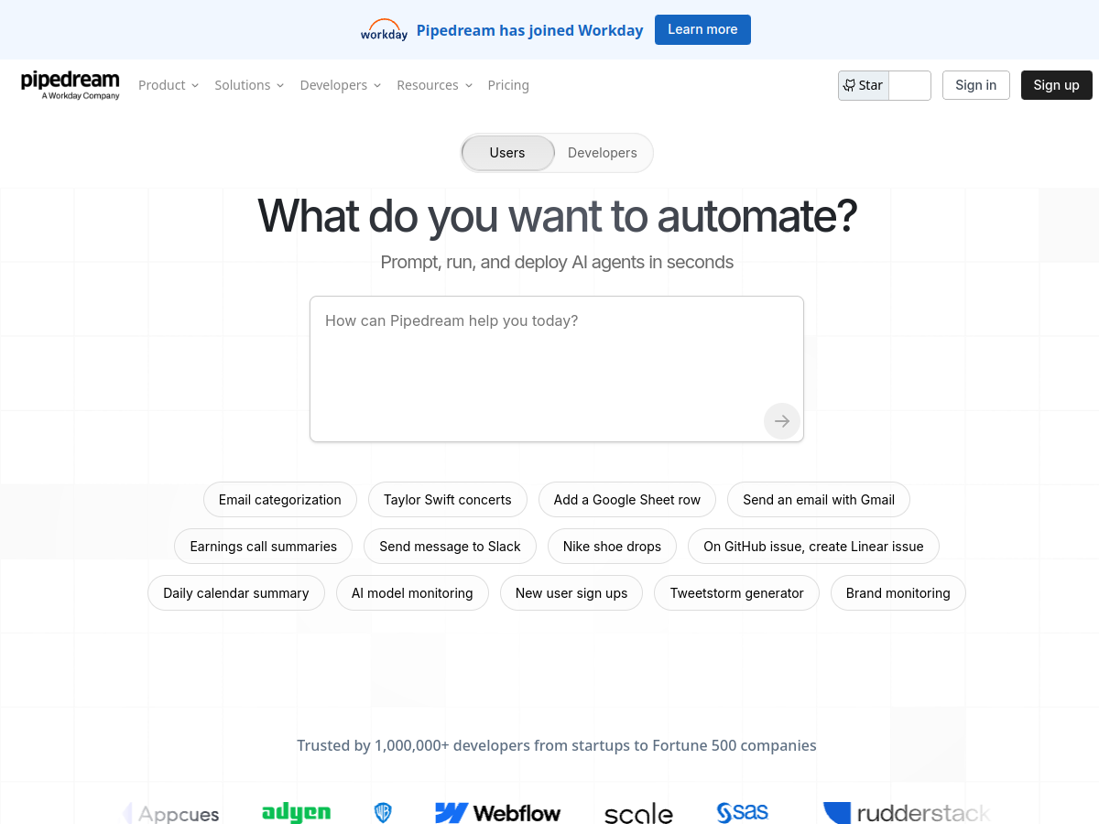Click the Adyen logo

pos(296,812)
